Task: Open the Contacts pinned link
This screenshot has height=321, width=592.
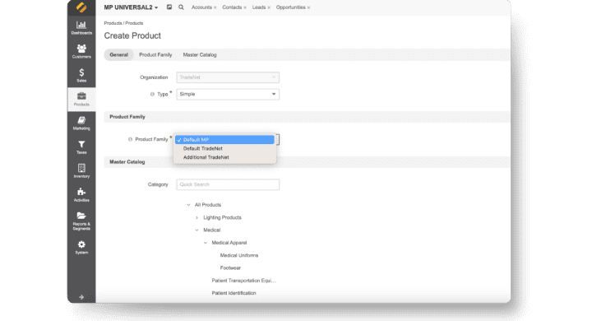Action: [x=232, y=7]
